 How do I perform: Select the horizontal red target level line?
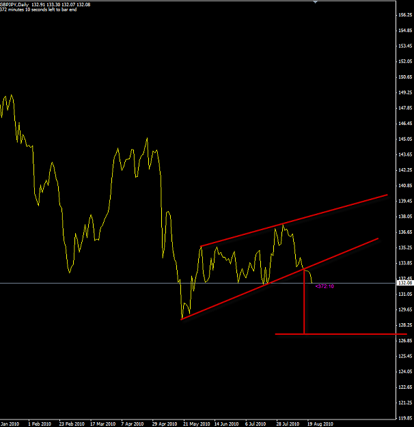click(341, 334)
